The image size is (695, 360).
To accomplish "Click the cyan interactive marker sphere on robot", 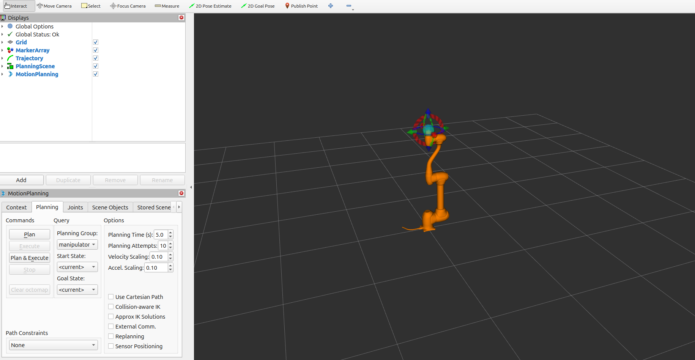I will pyautogui.click(x=428, y=130).
